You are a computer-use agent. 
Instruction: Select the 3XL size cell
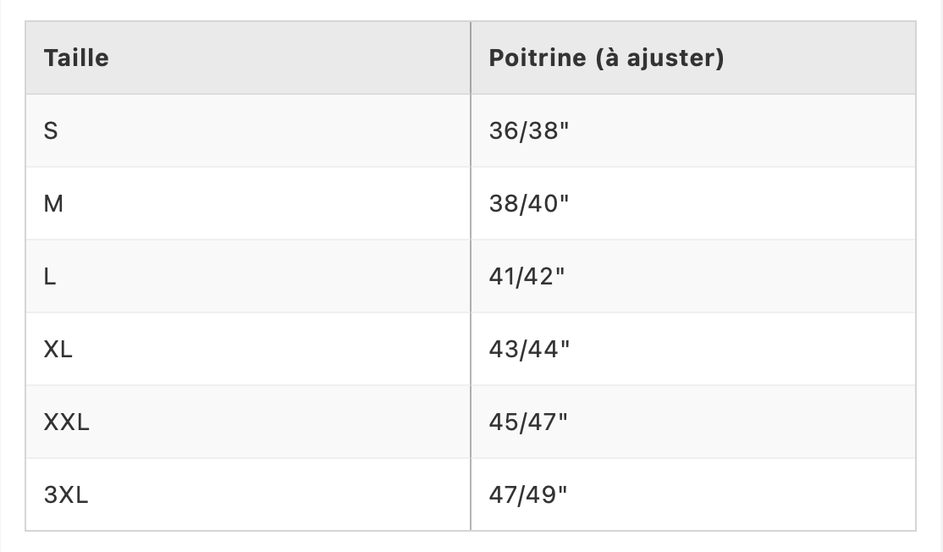66,495
